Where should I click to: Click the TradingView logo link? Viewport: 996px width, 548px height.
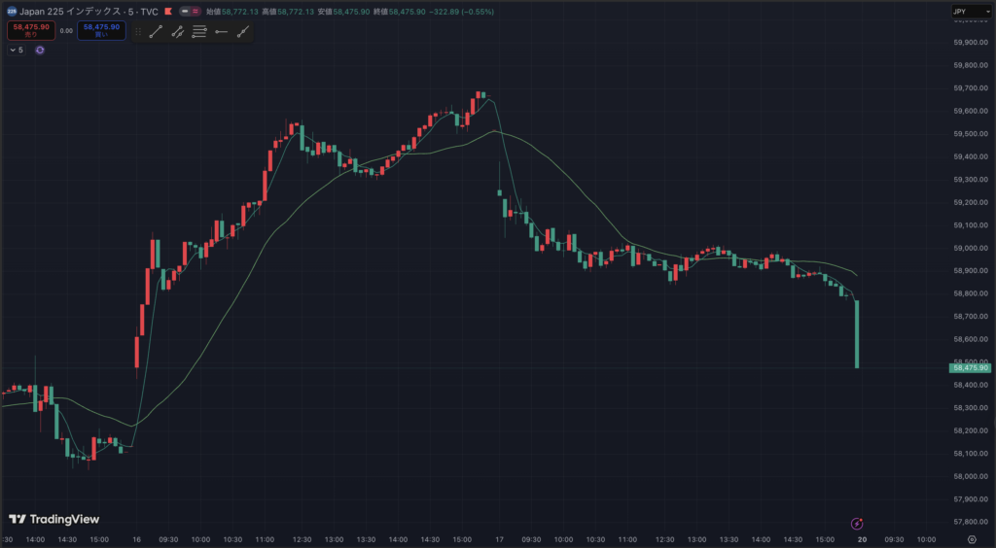53,519
